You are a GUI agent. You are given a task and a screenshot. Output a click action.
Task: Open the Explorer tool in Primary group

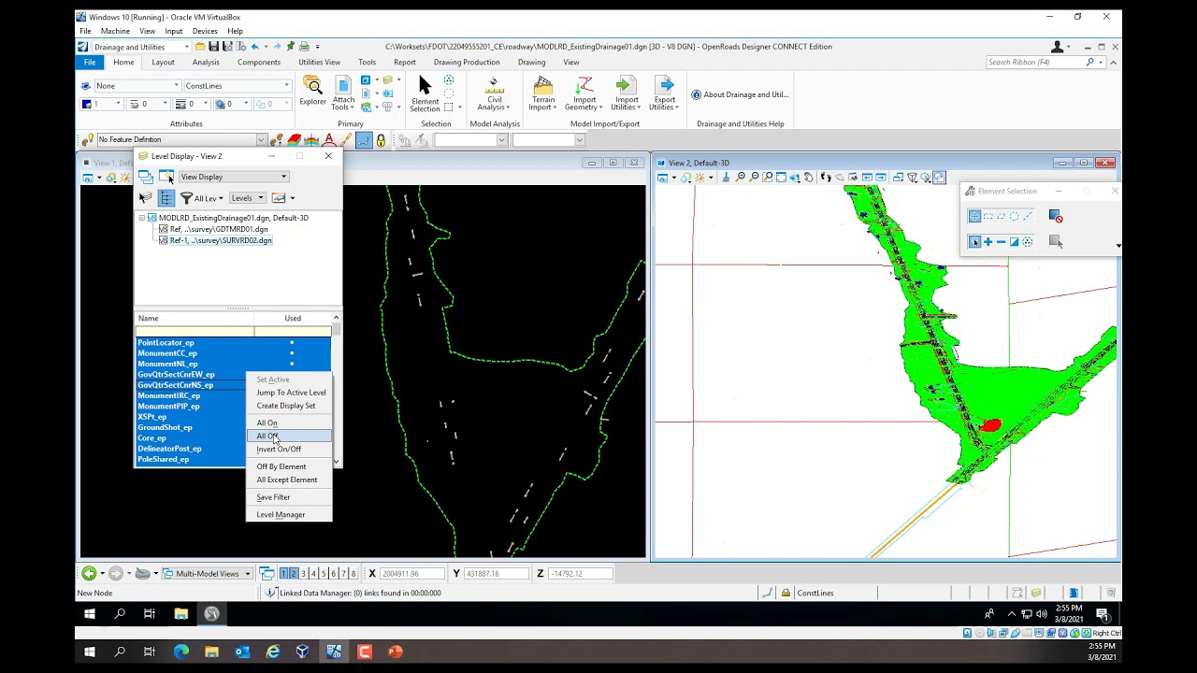coord(312,92)
